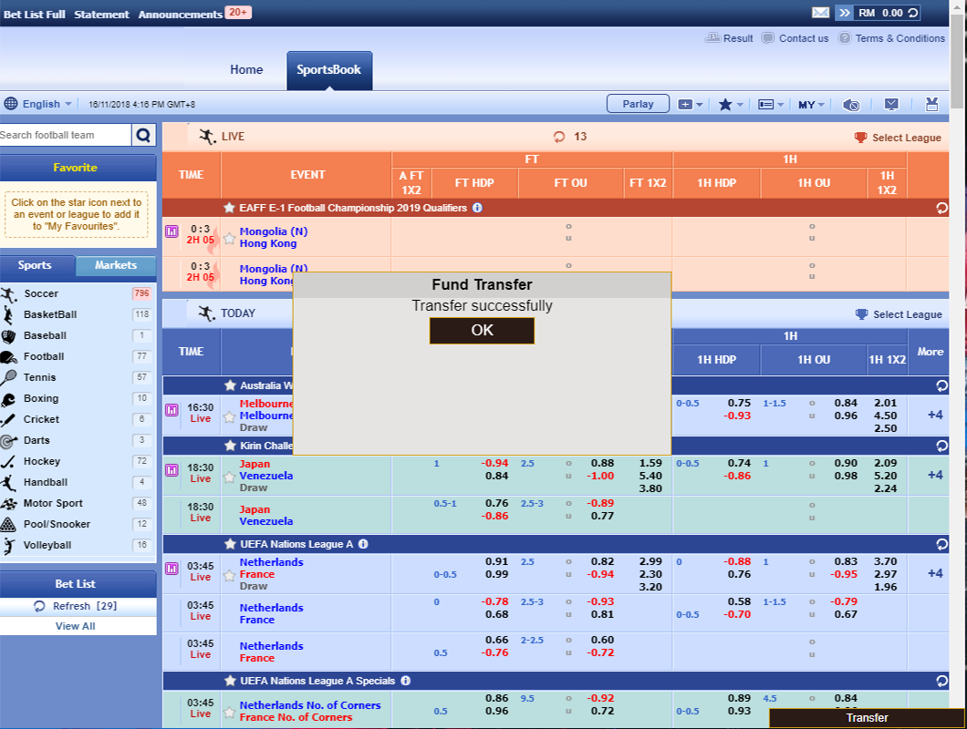967x729 pixels.
Task: Click the Parlay button
Action: pyautogui.click(x=638, y=104)
